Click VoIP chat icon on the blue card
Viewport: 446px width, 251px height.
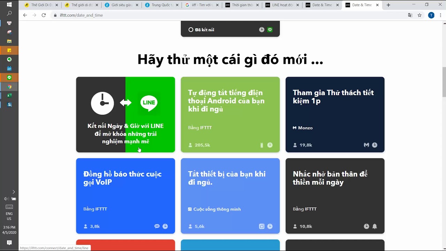157,226
